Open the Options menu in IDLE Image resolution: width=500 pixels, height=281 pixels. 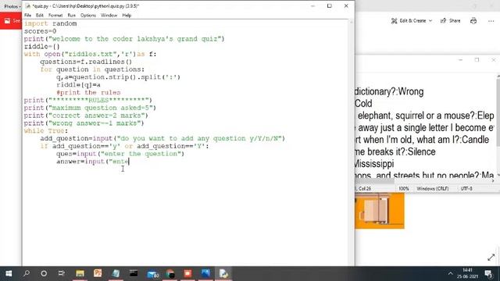[88, 16]
